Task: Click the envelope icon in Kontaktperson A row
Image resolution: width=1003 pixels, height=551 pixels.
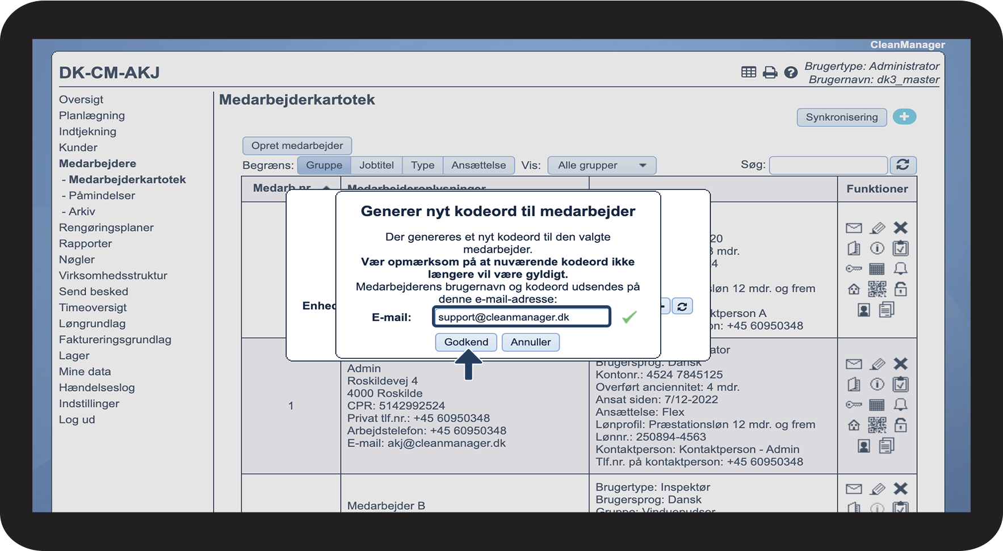Action: 854,228
